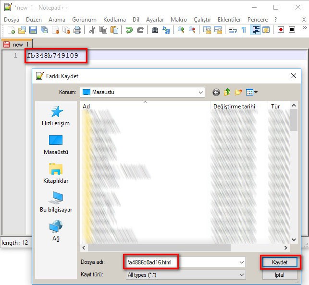Click the Save All toolbar icon

tap(44, 30)
